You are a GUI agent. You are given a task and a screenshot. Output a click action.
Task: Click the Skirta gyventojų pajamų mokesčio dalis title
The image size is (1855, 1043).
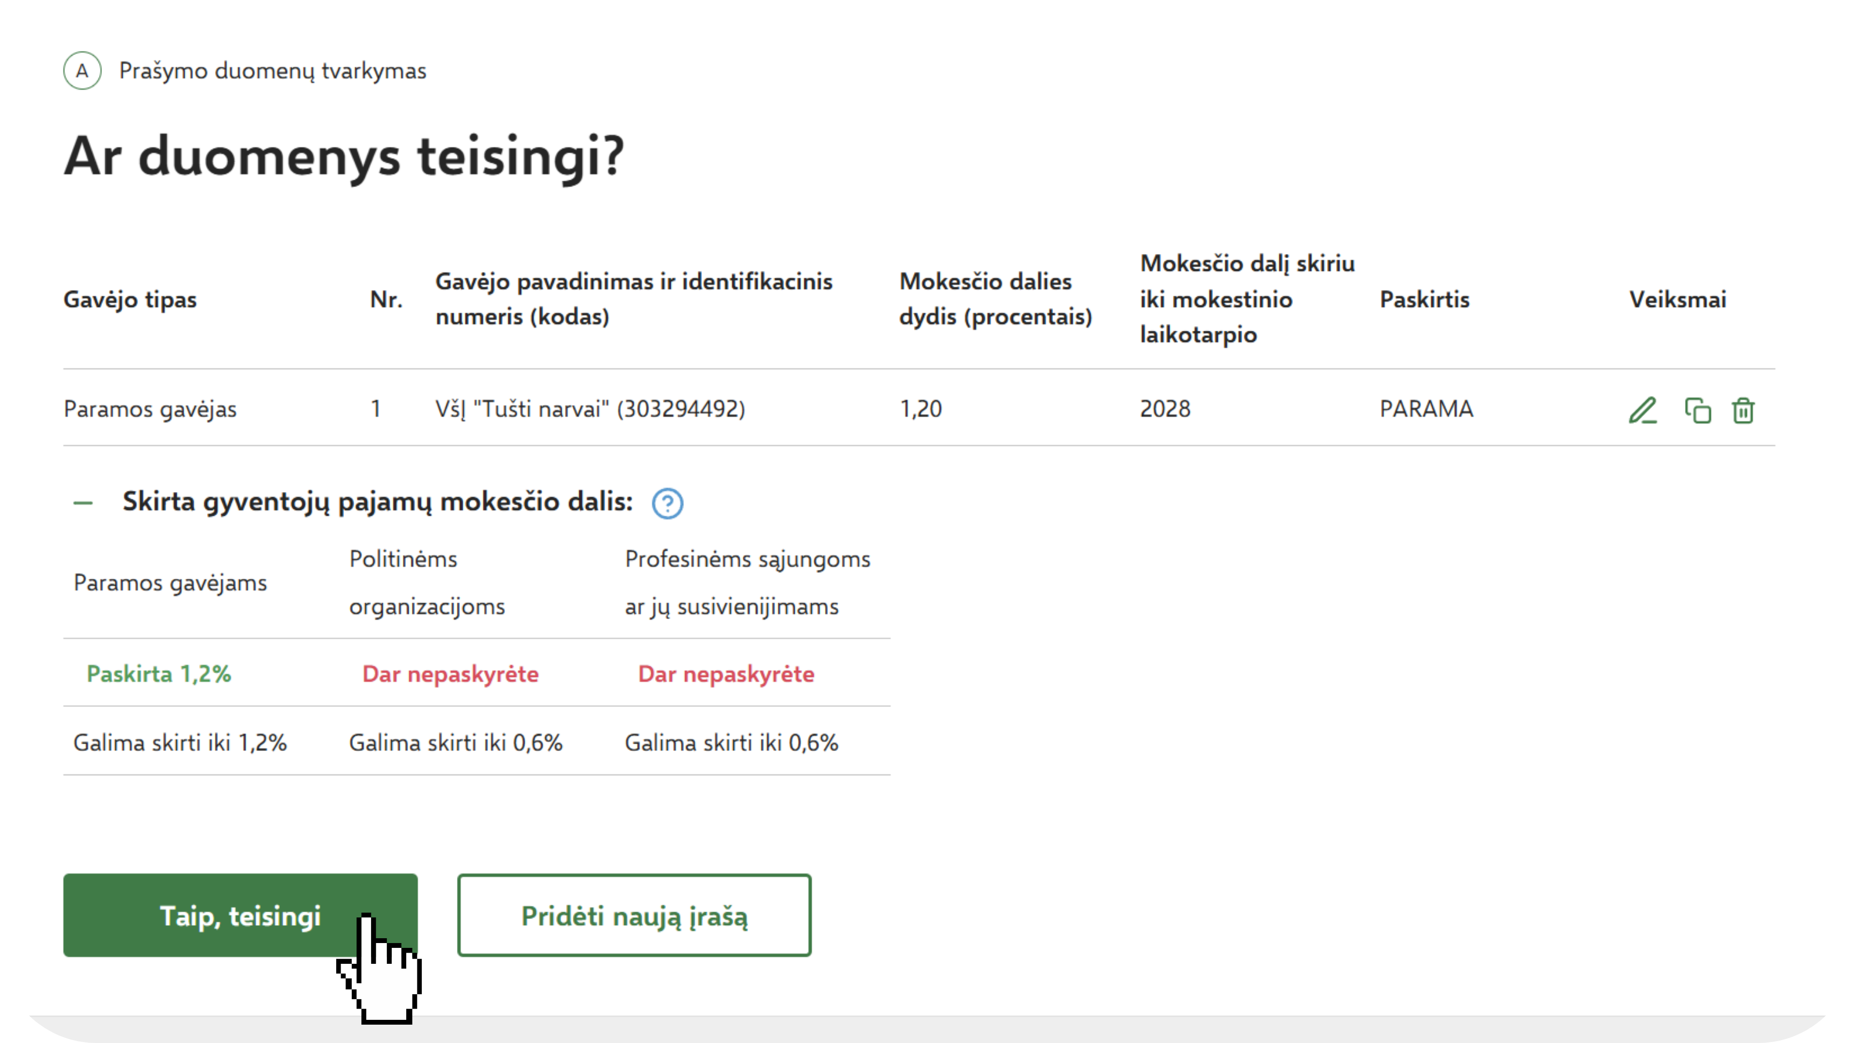(377, 502)
